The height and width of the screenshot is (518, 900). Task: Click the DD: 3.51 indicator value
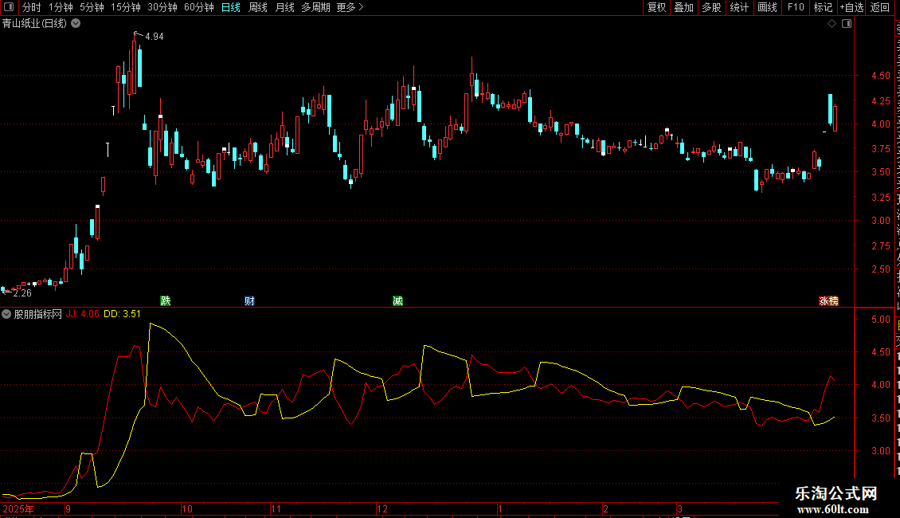click(122, 314)
